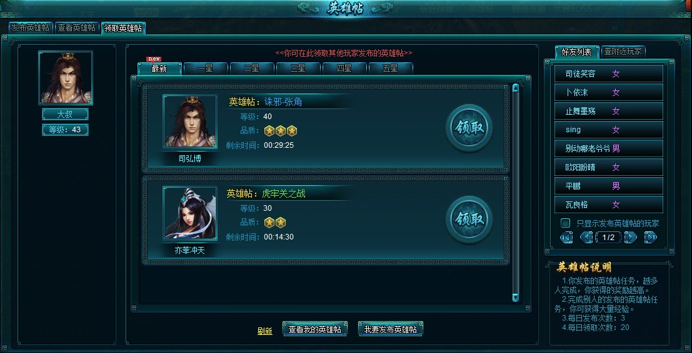Open the 发布英雄帖 tab
Image resolution: width=692 pixels, height=353 pixels.
(31, 27)
